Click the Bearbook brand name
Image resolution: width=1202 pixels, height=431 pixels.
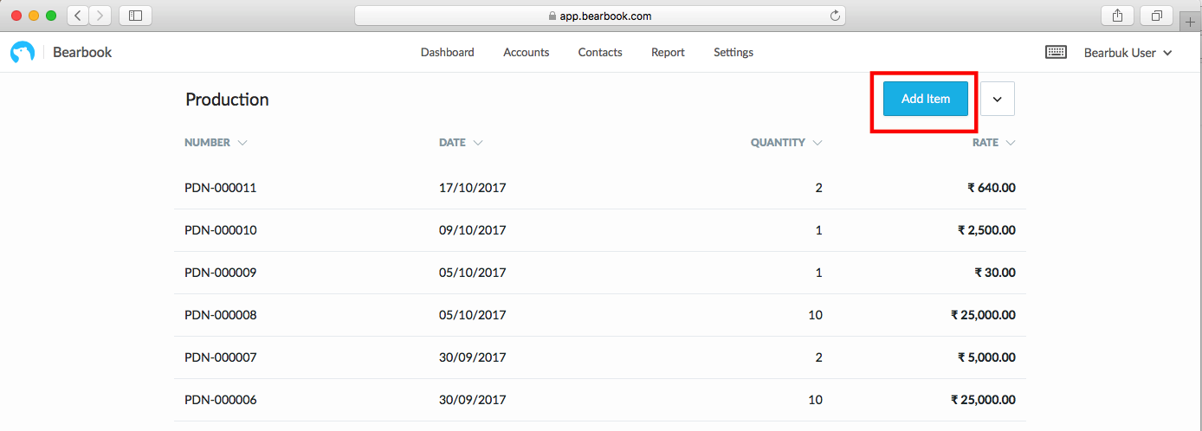click(x=82, y=52)
